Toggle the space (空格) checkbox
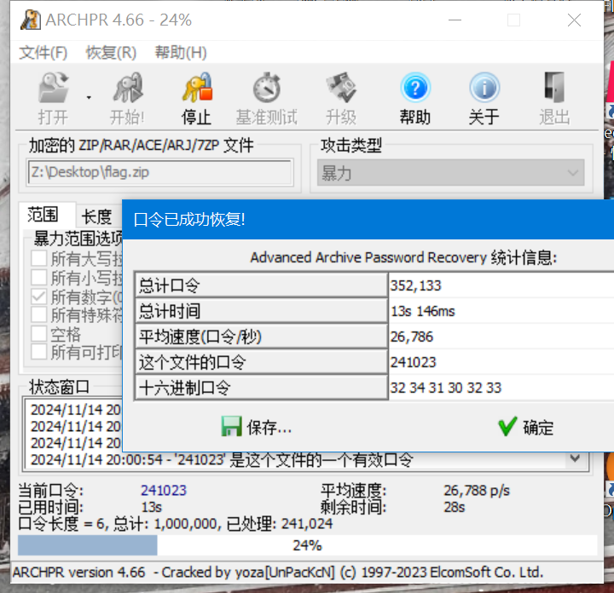The width and height of the screenshot is (614, 593). point(38,334)
